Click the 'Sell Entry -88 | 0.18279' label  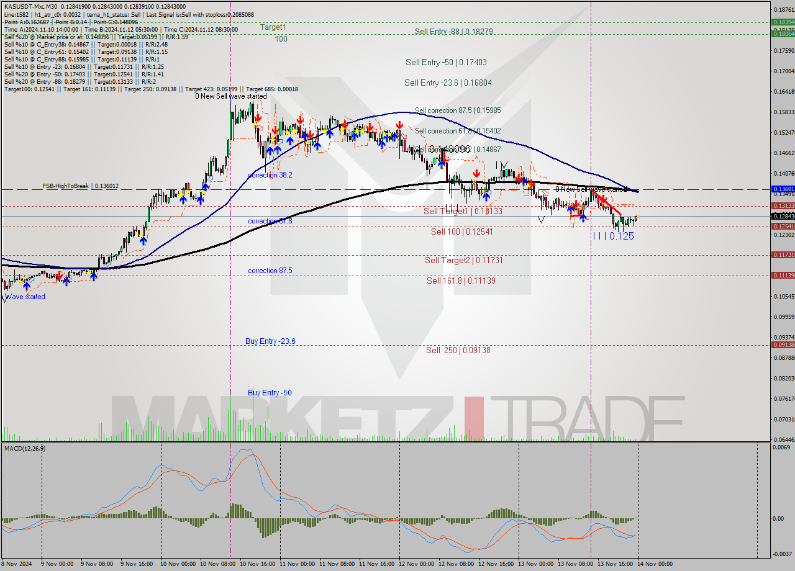(454, 32)
